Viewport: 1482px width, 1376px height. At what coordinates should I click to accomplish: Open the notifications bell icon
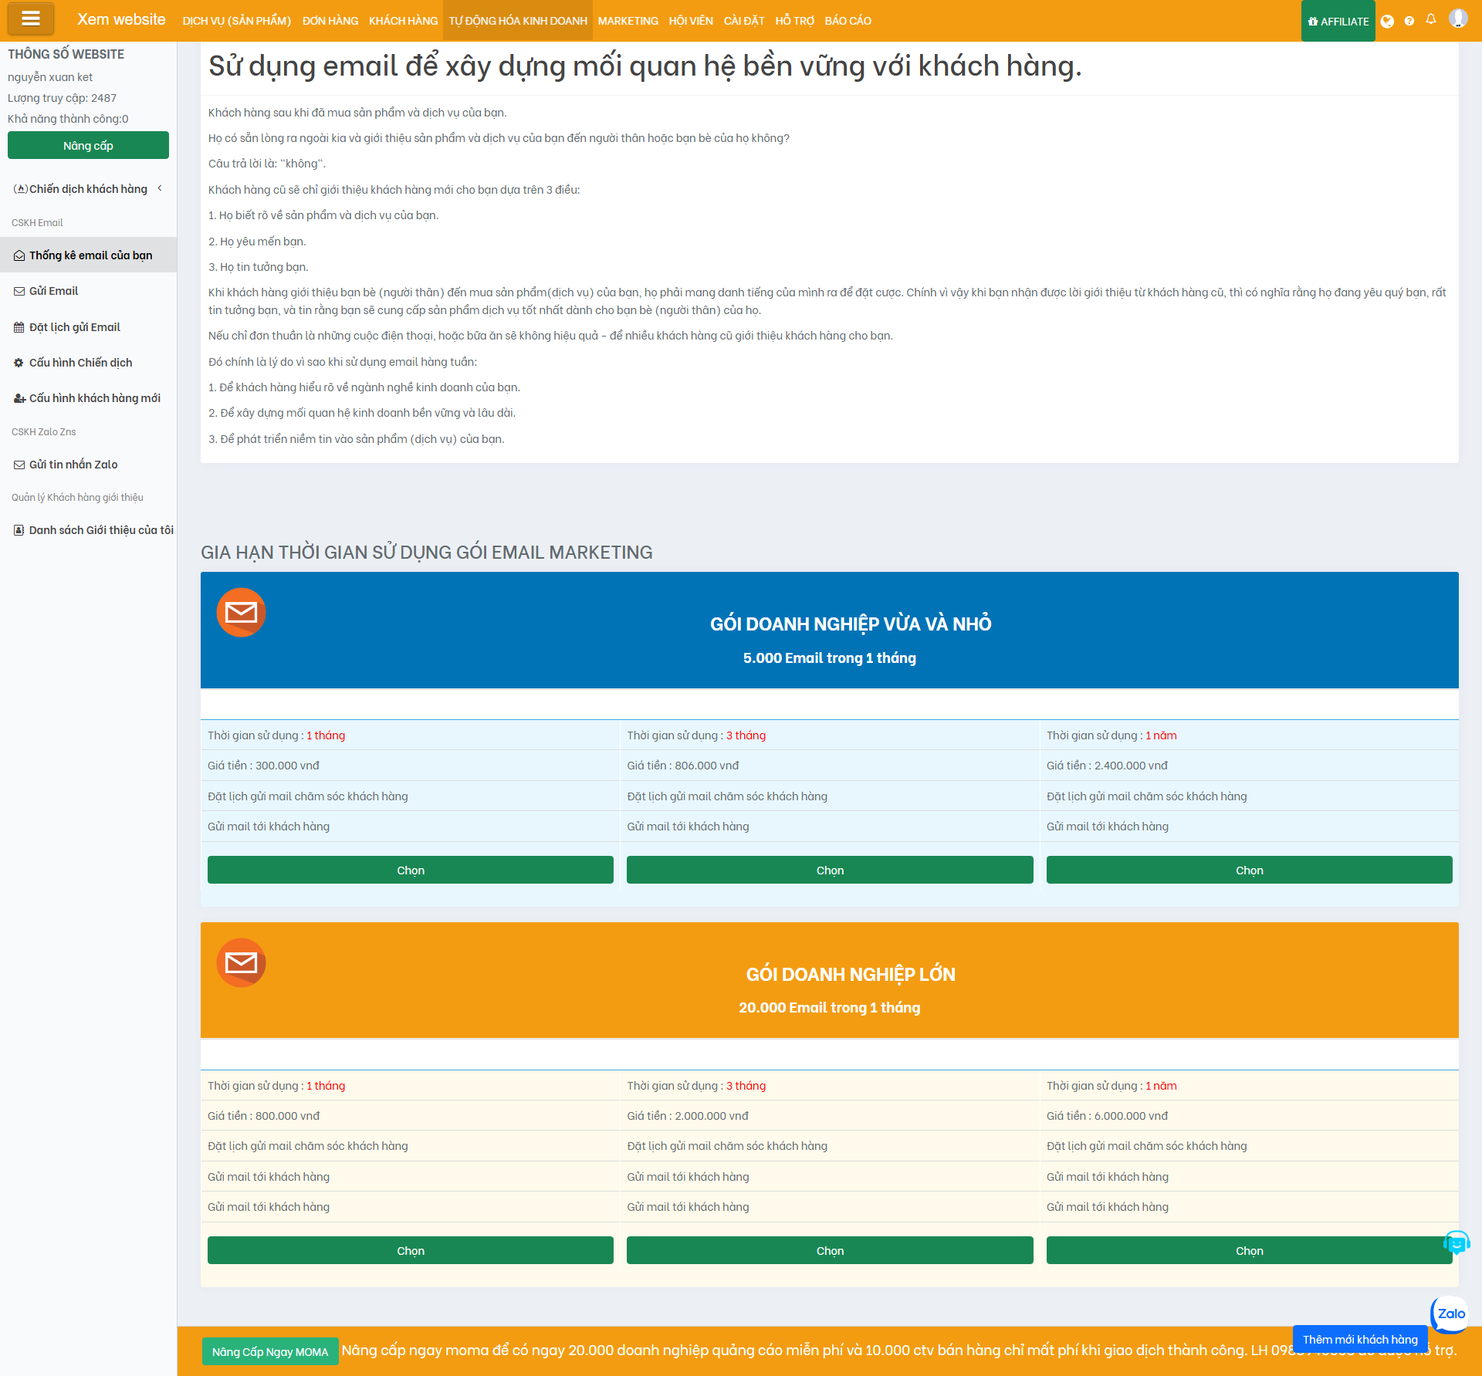(x=1431, y=20)
